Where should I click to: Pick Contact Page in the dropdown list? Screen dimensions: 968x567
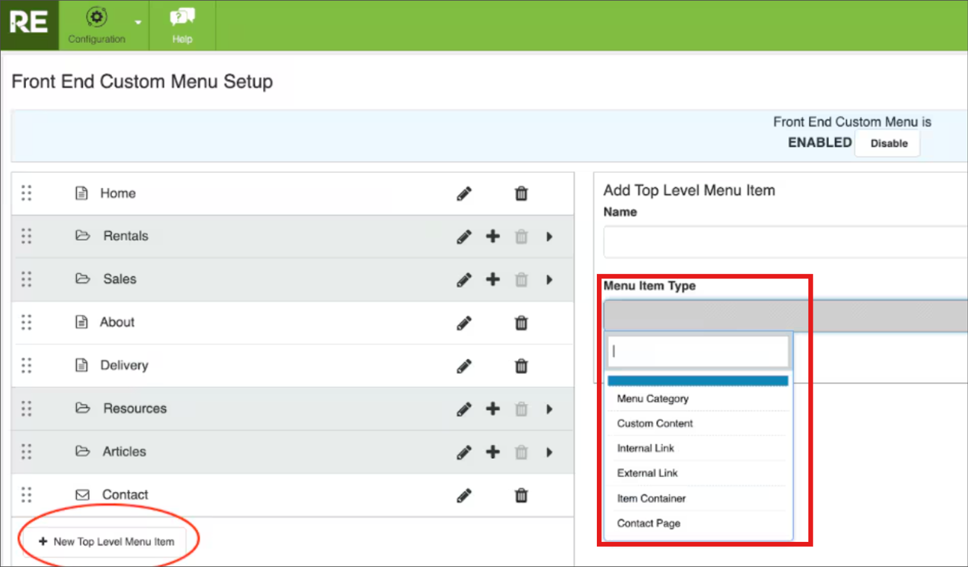[x=648, y=523]
